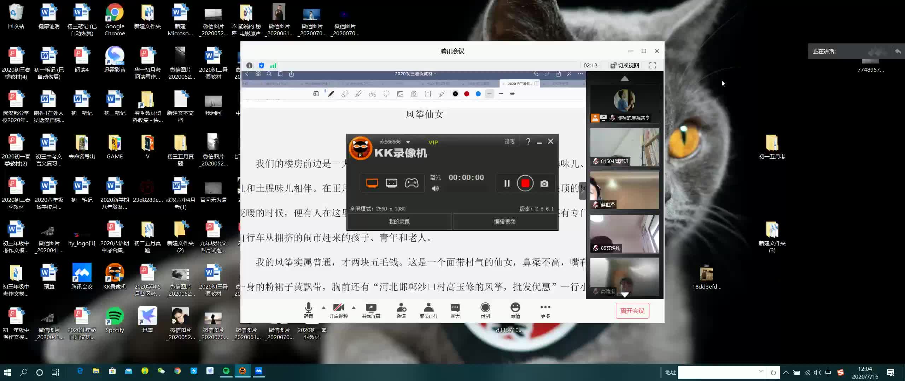The image size is (905, 381).
Task: Click 录制 record in meeting toolbar
Action: 485,310
